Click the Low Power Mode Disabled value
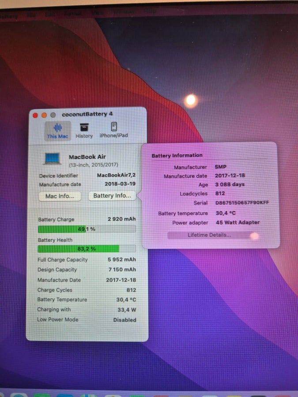This screenshot has width=298, height=397. pyautogui.click(x=124, y=320)
